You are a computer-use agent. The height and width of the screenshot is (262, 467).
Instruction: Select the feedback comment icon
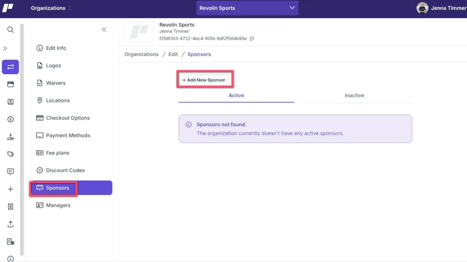[x=10, y=171]
